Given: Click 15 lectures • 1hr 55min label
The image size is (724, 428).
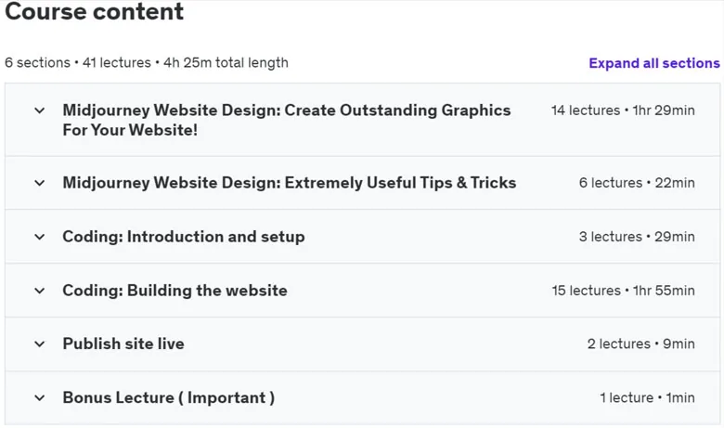Looking at the screenshot, I should pyautogui.click(x=624, y=291).
